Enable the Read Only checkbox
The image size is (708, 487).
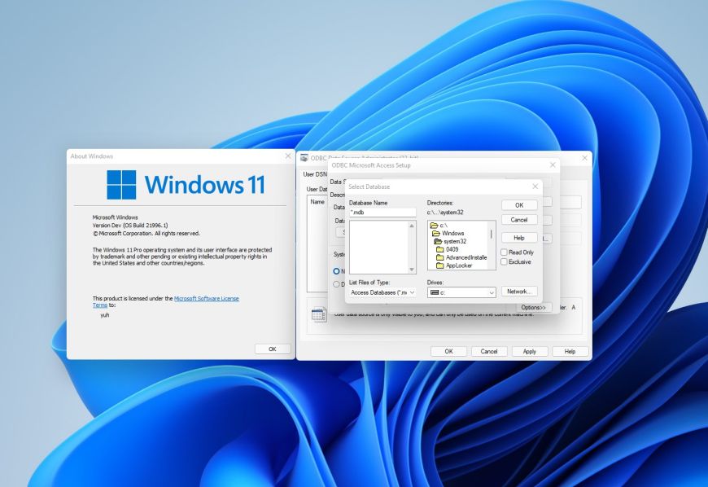pyautogui.click(x=504, y=252)
